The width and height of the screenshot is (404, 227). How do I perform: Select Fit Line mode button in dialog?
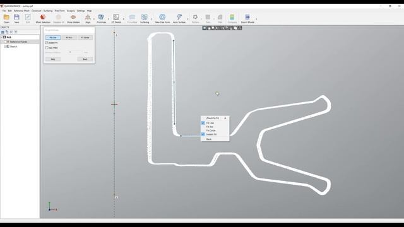click(x=53, y=38)
